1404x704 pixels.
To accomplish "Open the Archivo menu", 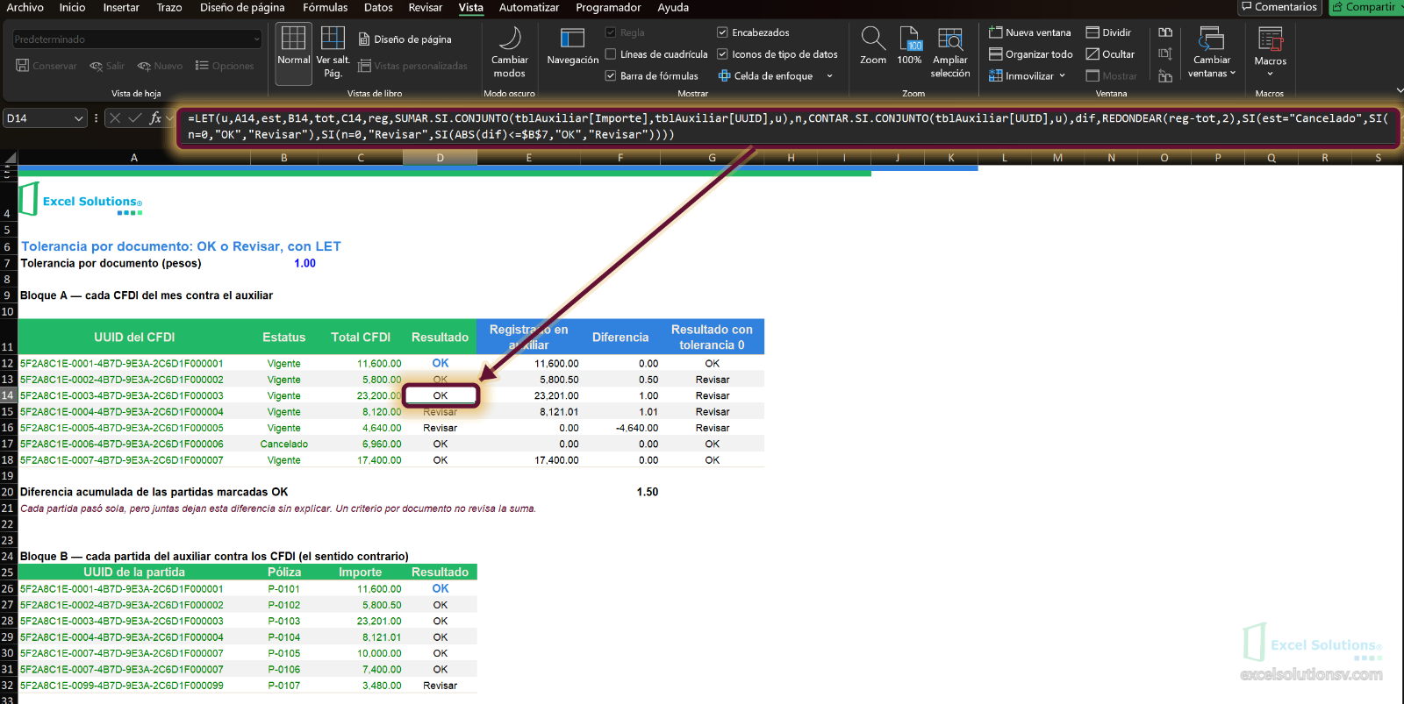I will click(x=25, y=7).
